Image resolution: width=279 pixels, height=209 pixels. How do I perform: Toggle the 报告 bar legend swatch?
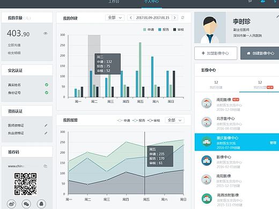[x=160, y=29]
